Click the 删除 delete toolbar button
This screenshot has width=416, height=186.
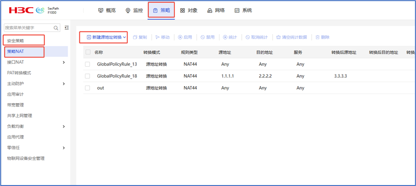tap(322, 37)
